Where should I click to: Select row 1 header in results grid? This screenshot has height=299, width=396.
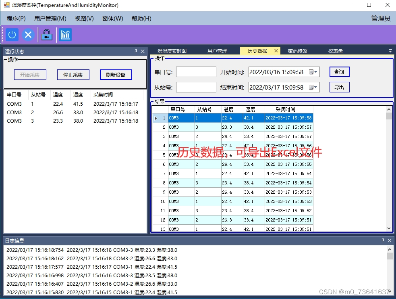[160, 118]
